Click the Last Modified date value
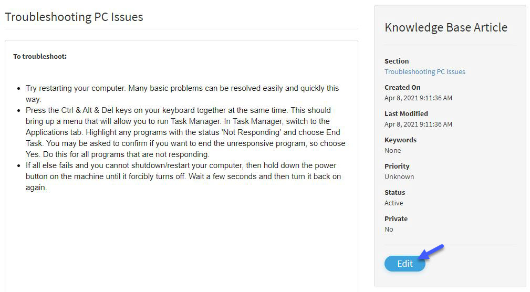 [418, 124]
